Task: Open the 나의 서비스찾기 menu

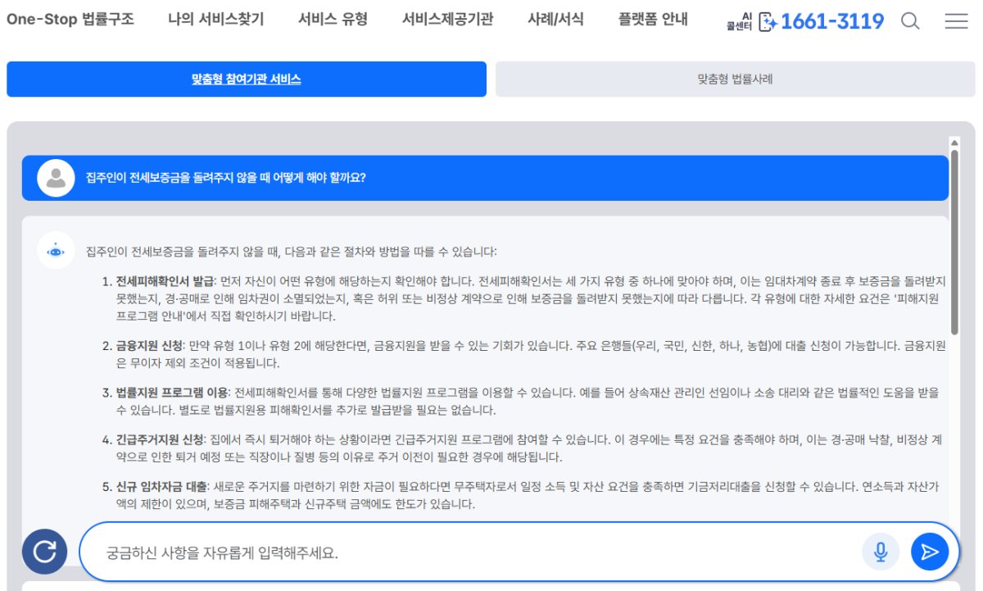Action: tap(217, 19)
